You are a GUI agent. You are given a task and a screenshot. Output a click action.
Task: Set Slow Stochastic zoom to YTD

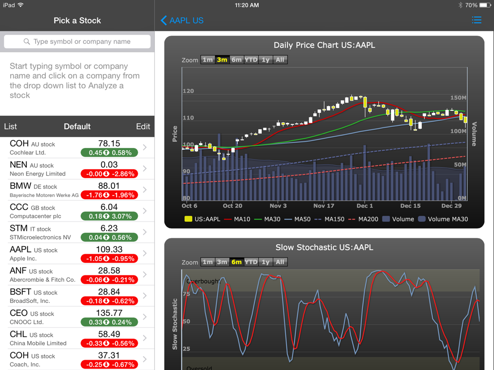[x=251, y=262]
